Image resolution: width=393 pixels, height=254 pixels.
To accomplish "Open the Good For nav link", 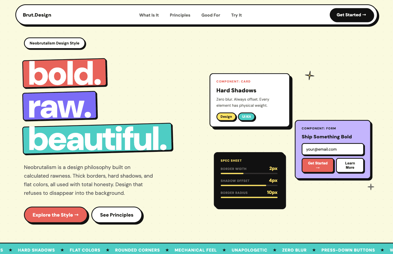I will point(211,15).
